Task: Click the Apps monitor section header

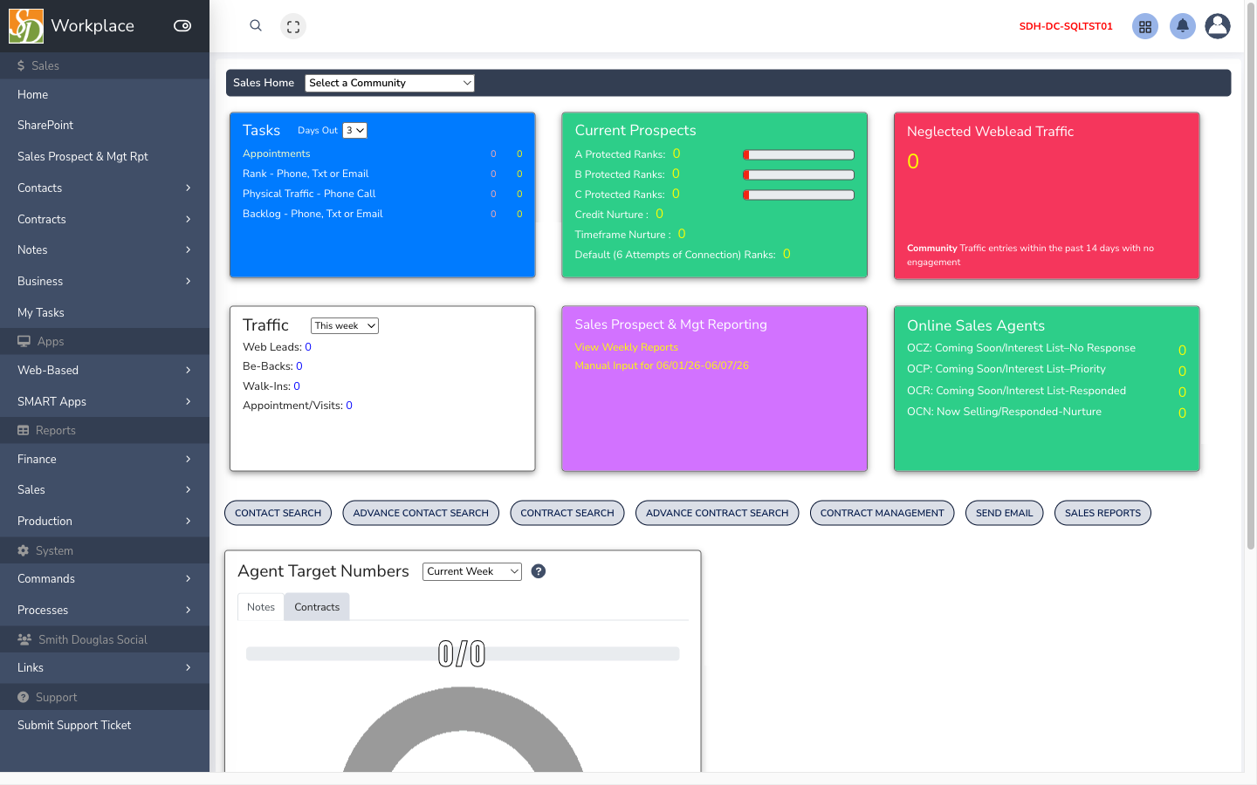Action: coord(105,341)
